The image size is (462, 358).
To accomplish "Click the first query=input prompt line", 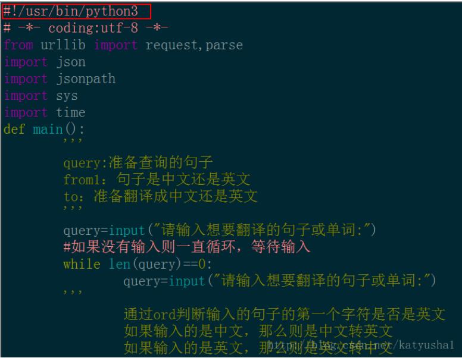I will point(219,230).
